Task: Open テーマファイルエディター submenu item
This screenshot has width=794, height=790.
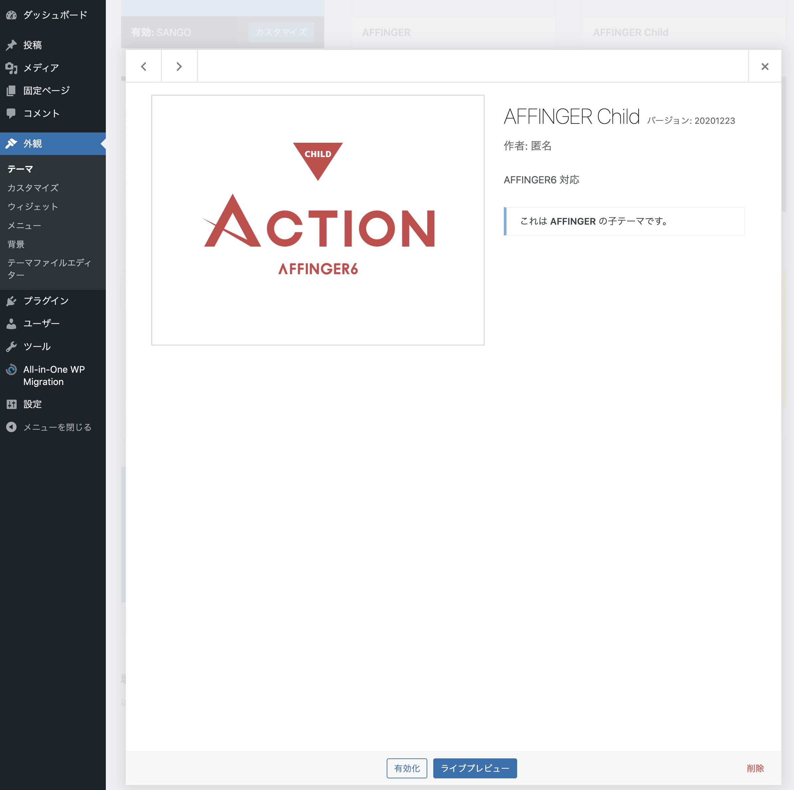Action: coord(49,269)
